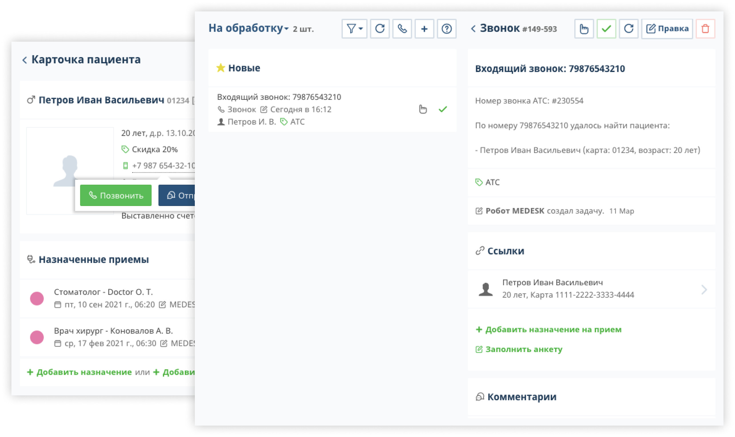The width and height of the screenshot is (735, 437).
Task: Click pink status dot of Стоматолог appointment
Action: coord(37,298)
